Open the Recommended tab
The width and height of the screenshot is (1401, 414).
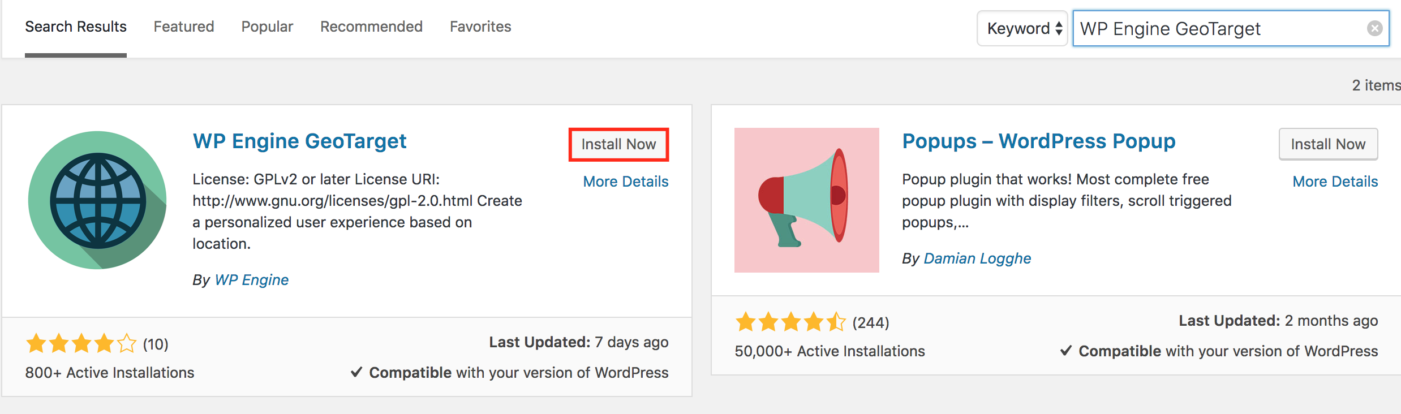pos(371,27)
